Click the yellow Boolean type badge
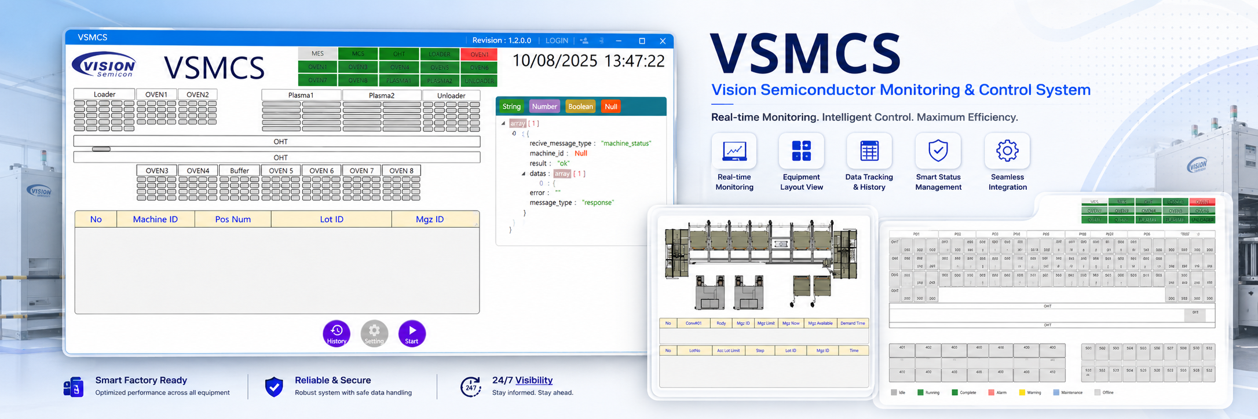Image resolution: width=1258 pixels, height=419 pixels. [580, 106]
